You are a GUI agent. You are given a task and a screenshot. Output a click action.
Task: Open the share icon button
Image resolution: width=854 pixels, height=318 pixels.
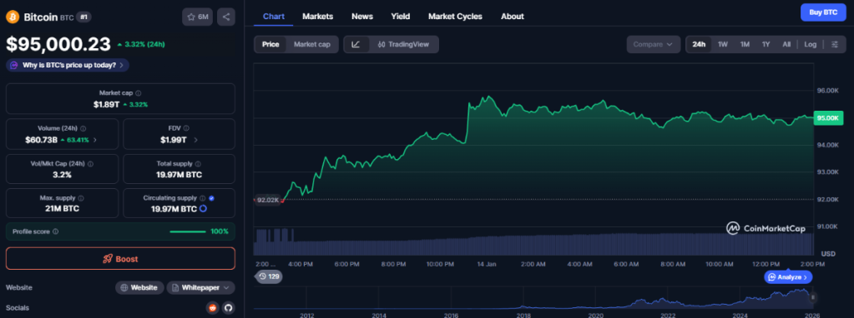click(x=226, y=17)
